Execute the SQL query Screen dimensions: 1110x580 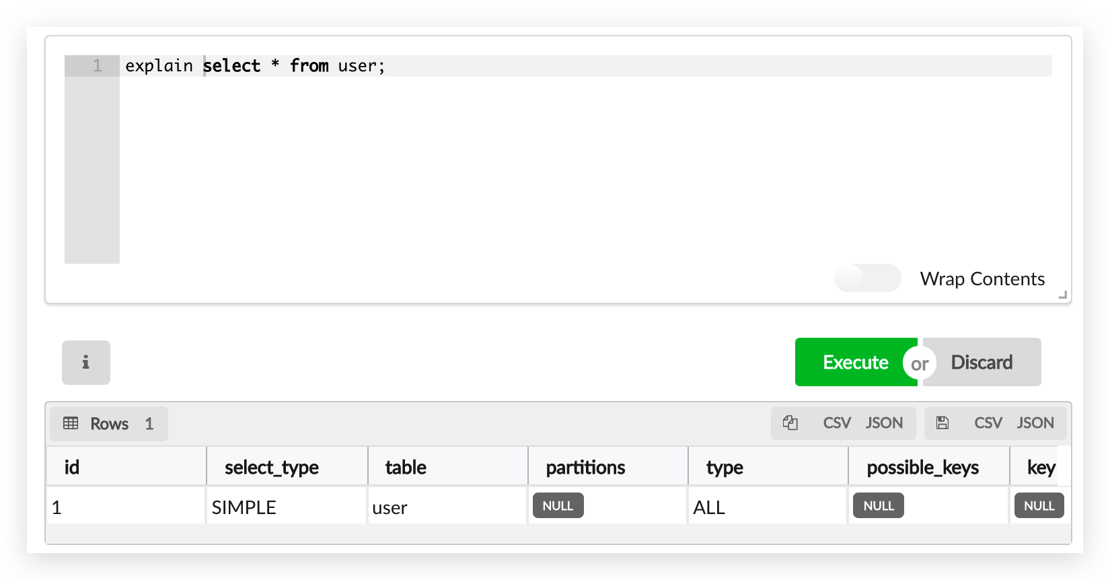[855, 363]
